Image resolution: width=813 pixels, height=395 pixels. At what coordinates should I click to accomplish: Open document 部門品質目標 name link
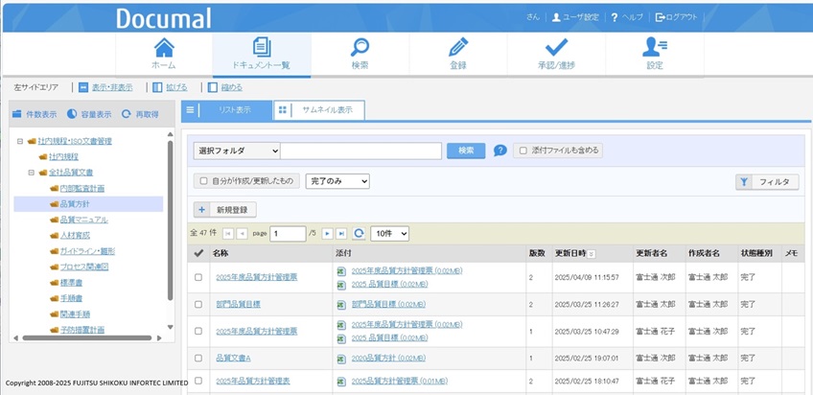point(238,304)
